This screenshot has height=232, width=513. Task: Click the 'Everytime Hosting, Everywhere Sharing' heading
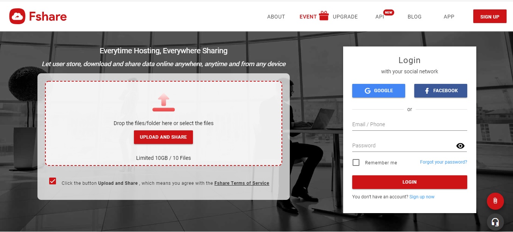click(x=163, y=51)
